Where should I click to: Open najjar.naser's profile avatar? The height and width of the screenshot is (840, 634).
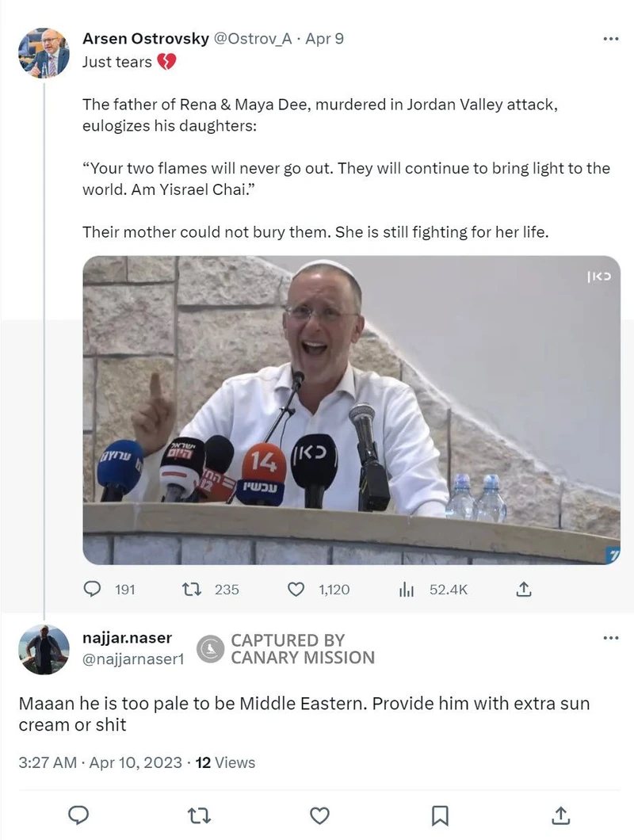point(44,649)
